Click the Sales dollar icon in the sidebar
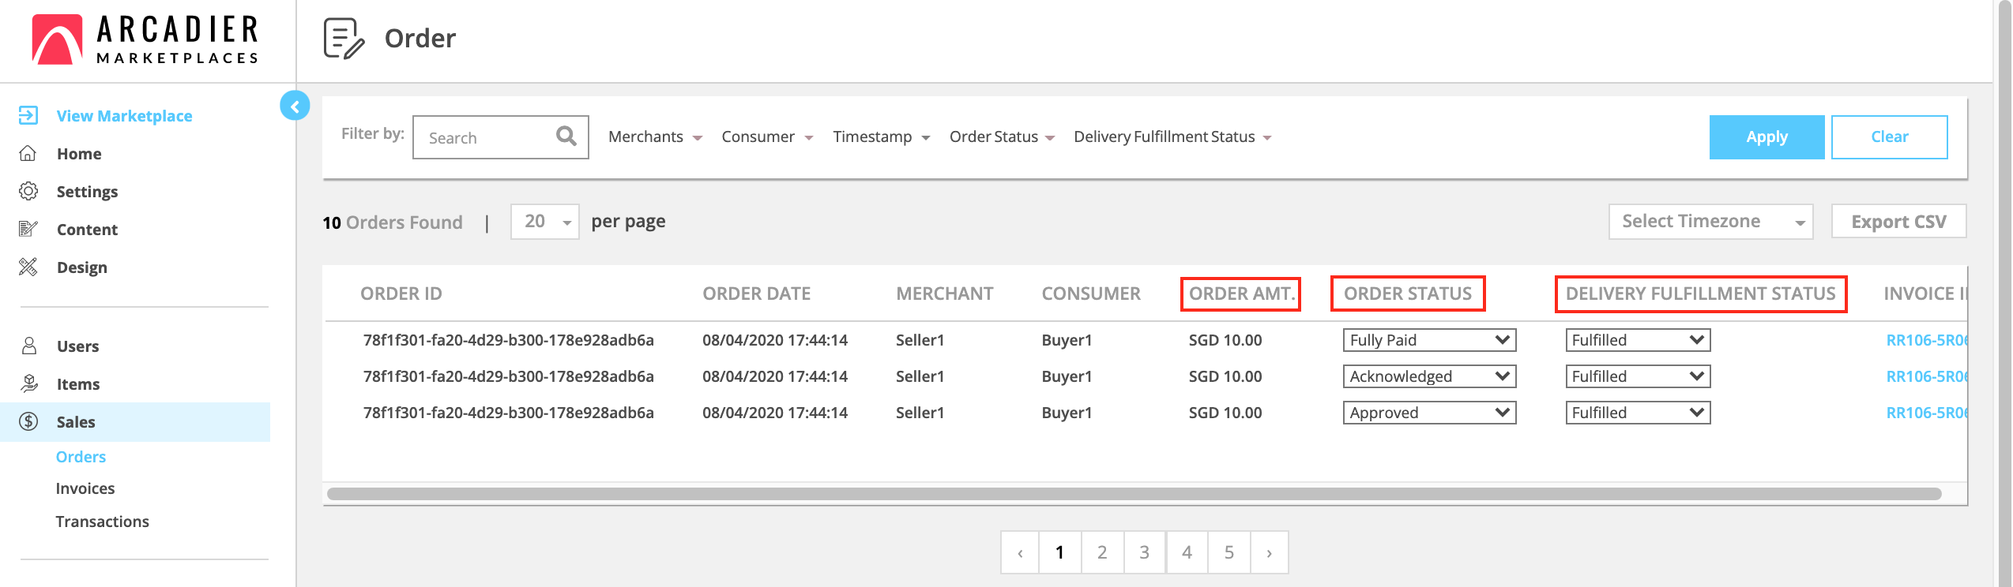The width and height of the screenshot is (2013, 587). click(28, 422)
